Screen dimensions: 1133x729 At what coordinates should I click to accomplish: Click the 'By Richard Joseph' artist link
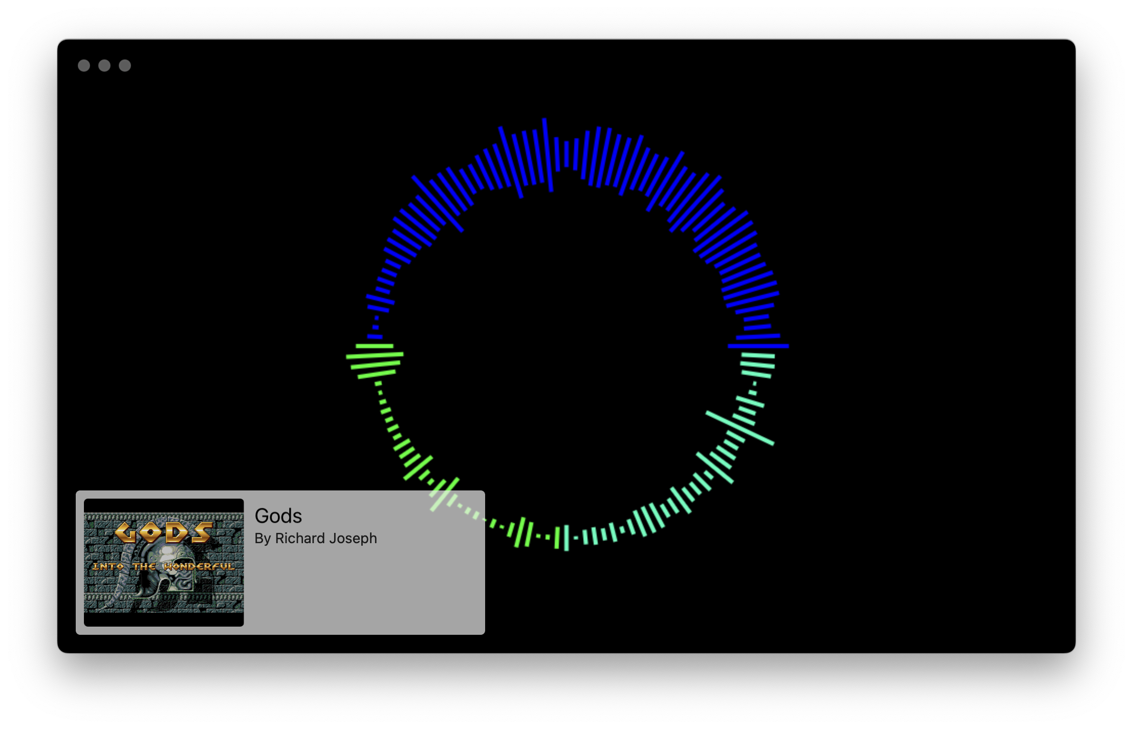click(316, 539)
